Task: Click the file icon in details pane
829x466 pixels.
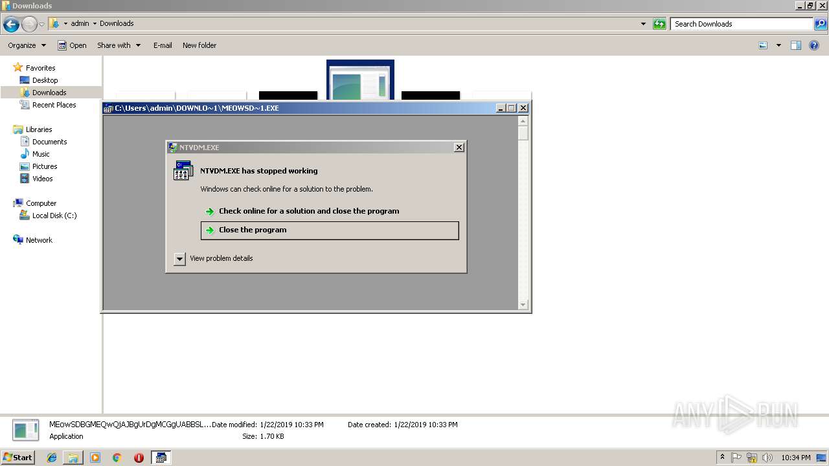Action: [26, 430]
